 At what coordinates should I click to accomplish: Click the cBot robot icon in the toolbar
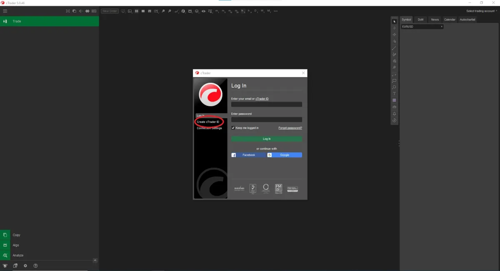click(x=190, y=11)
